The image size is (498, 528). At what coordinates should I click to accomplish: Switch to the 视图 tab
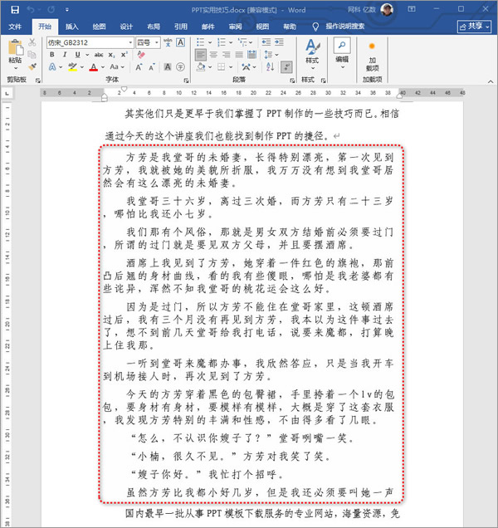click(x=262, y=27)
